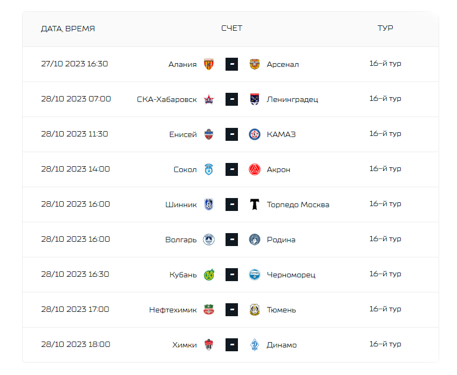The height and width of the screenshot is (375, 457).
Task: Open score box for Нефтехимик vs Тюмень
Action: click(x=231, y=310)
